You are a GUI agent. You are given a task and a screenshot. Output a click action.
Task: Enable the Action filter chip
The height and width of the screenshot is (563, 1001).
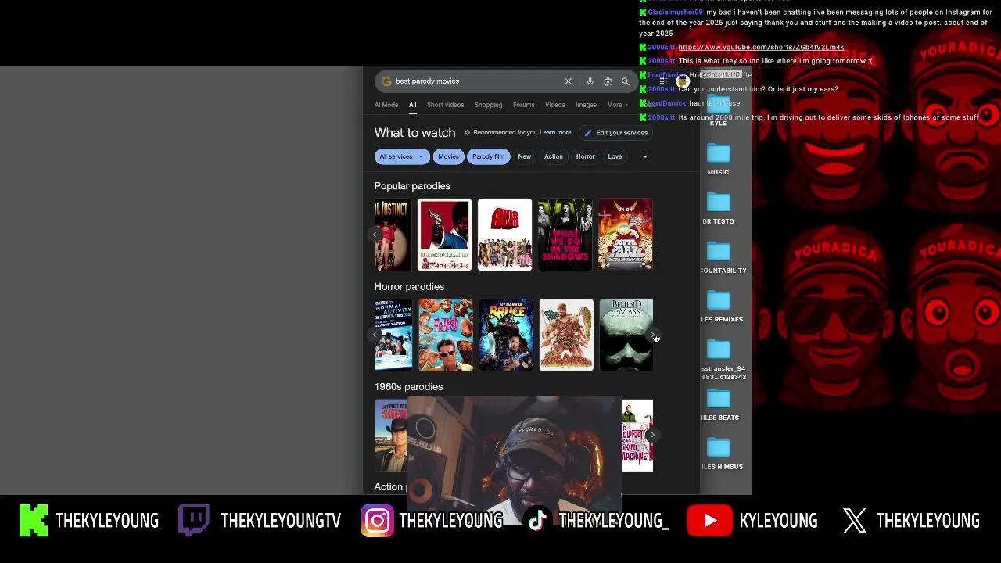pyautogui.click(x=553, y=156)
